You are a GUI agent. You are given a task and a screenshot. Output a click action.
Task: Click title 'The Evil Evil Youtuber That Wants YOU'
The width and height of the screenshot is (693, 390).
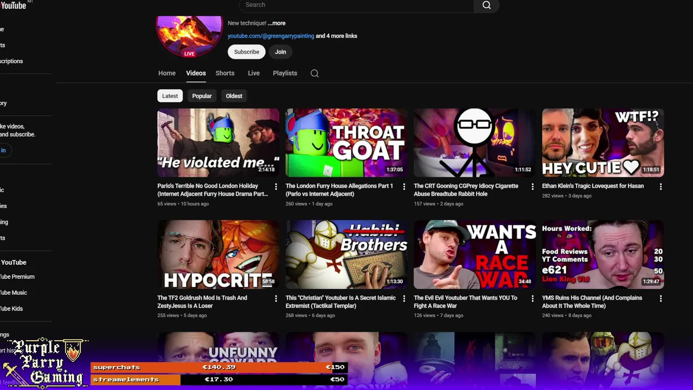pyautogui.click(x=465, y=302)
